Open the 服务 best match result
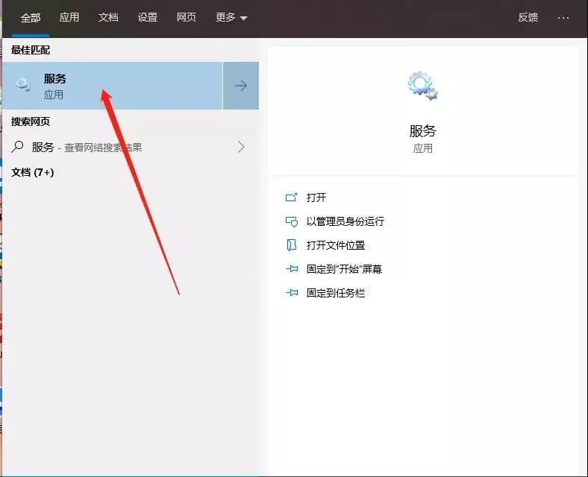The height and width of the screenshot is (477, 588). (113, 86)
